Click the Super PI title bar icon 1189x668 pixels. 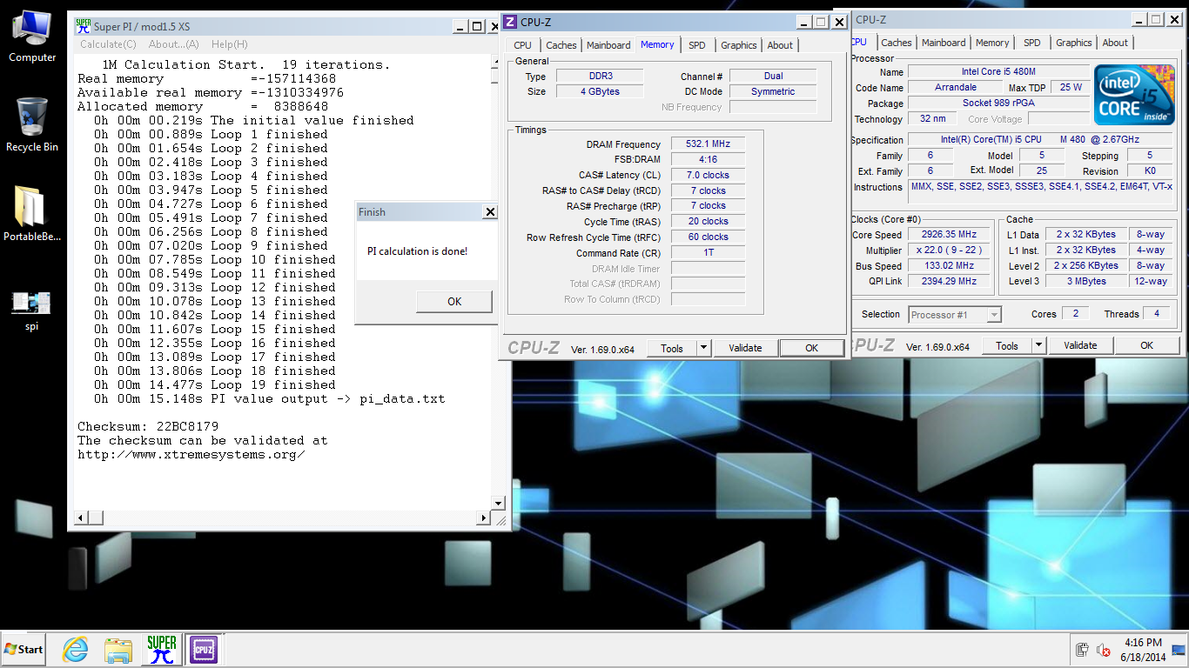84,26
